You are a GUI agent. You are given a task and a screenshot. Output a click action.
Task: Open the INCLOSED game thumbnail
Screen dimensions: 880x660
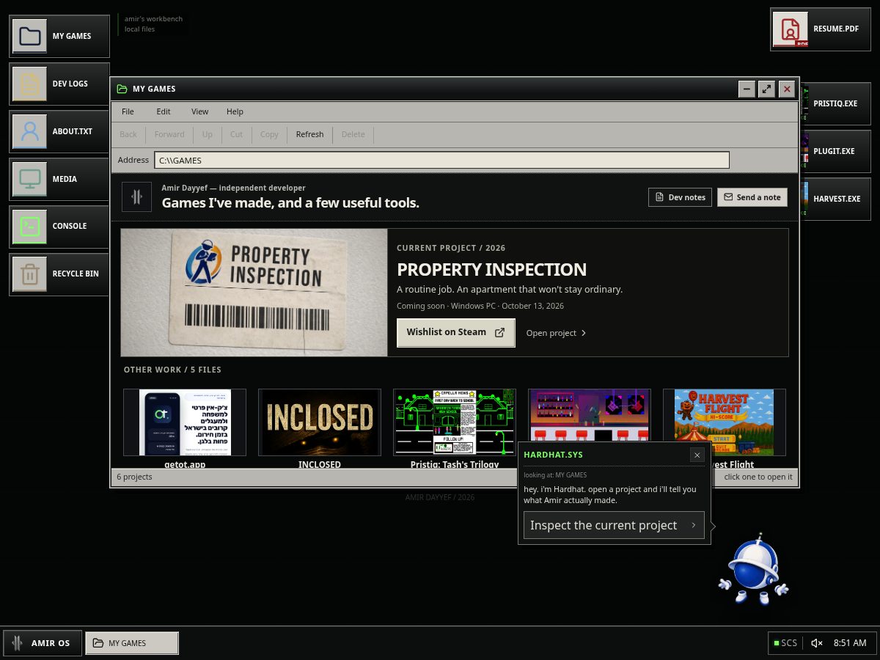point(320,422)
